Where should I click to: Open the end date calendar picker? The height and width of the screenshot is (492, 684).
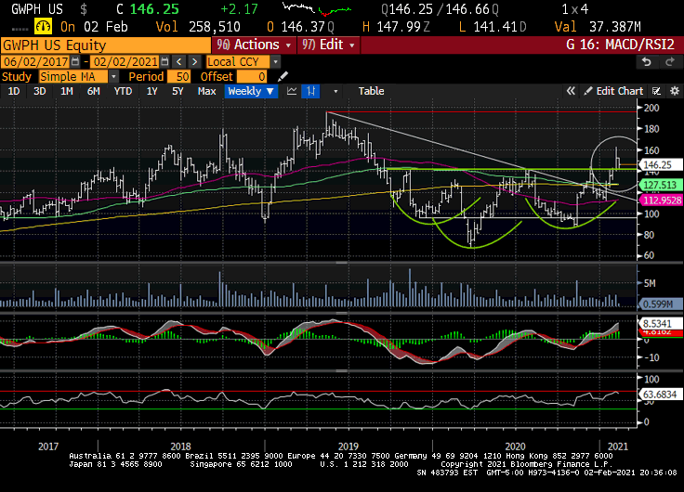coord(164,61)
